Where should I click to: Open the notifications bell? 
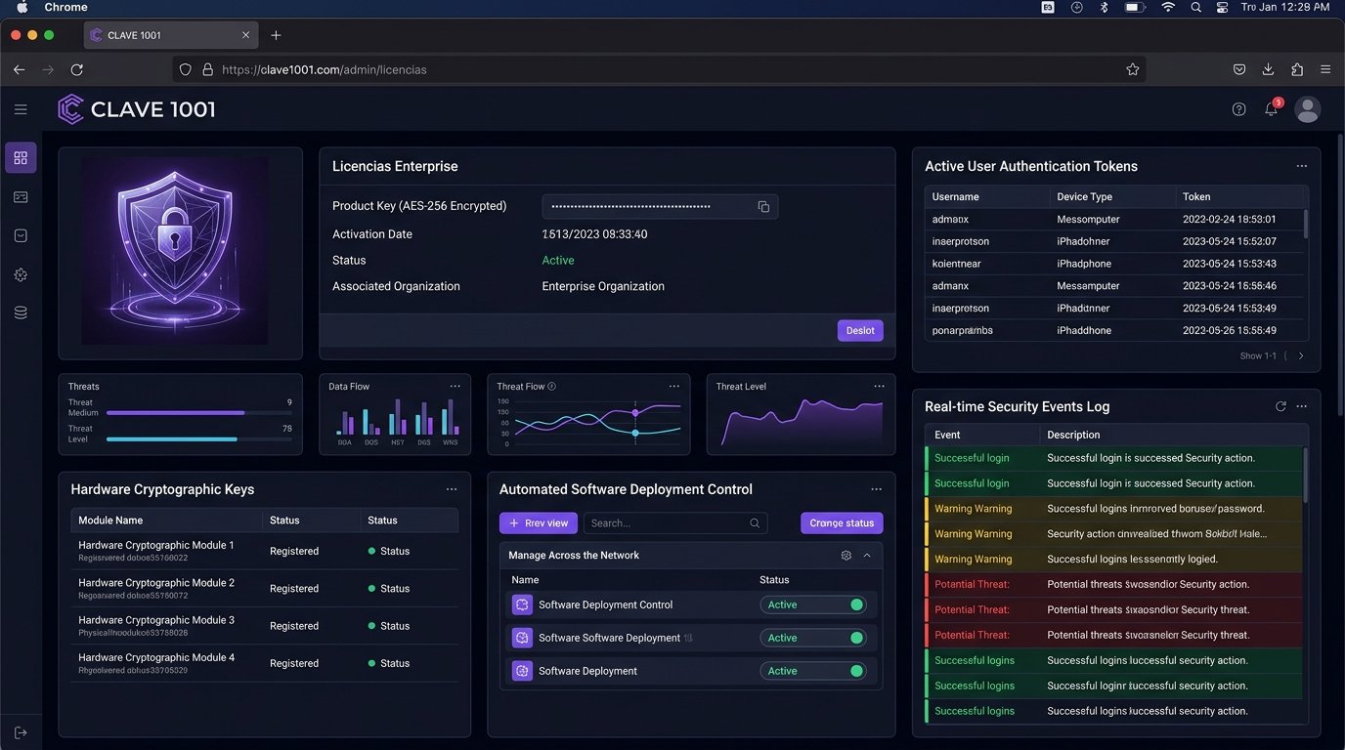[1272, 108]
